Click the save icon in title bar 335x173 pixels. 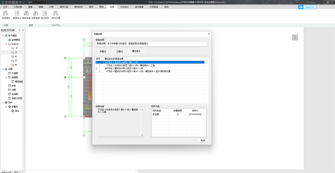tap(13, 2)
